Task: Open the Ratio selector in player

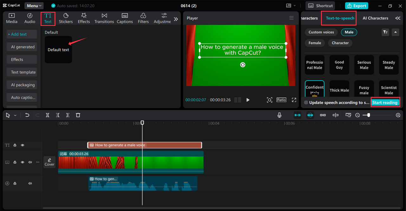Action: (x=281, y=100)
